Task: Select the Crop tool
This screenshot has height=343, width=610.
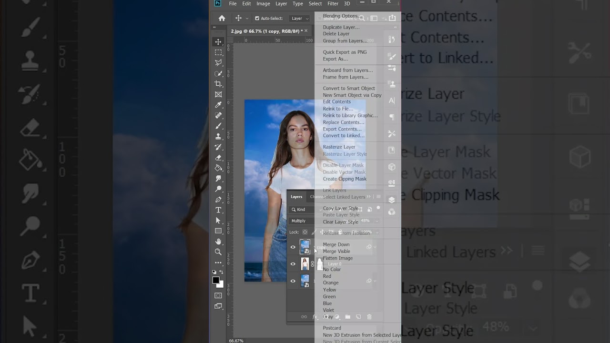Action: pyautogui.click(x=218, y=84)
